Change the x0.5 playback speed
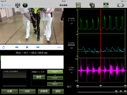 click(x=59, y=47)
